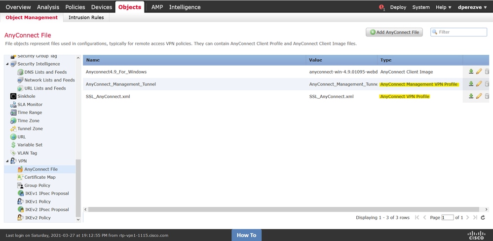Click the VLAN Tag icon

coord(13,153)
